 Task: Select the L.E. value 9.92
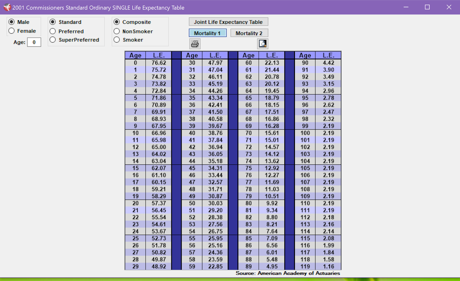[x=272, y=203]
